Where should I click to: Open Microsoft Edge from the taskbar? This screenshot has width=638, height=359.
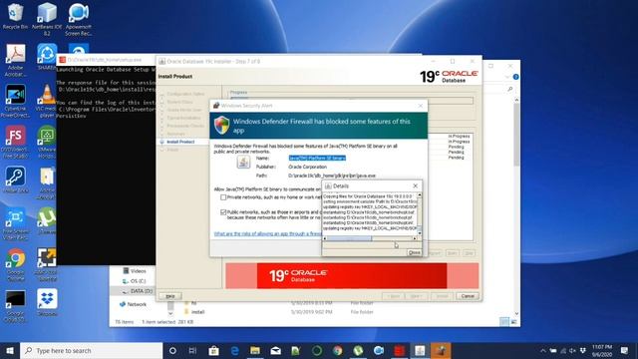235,350
